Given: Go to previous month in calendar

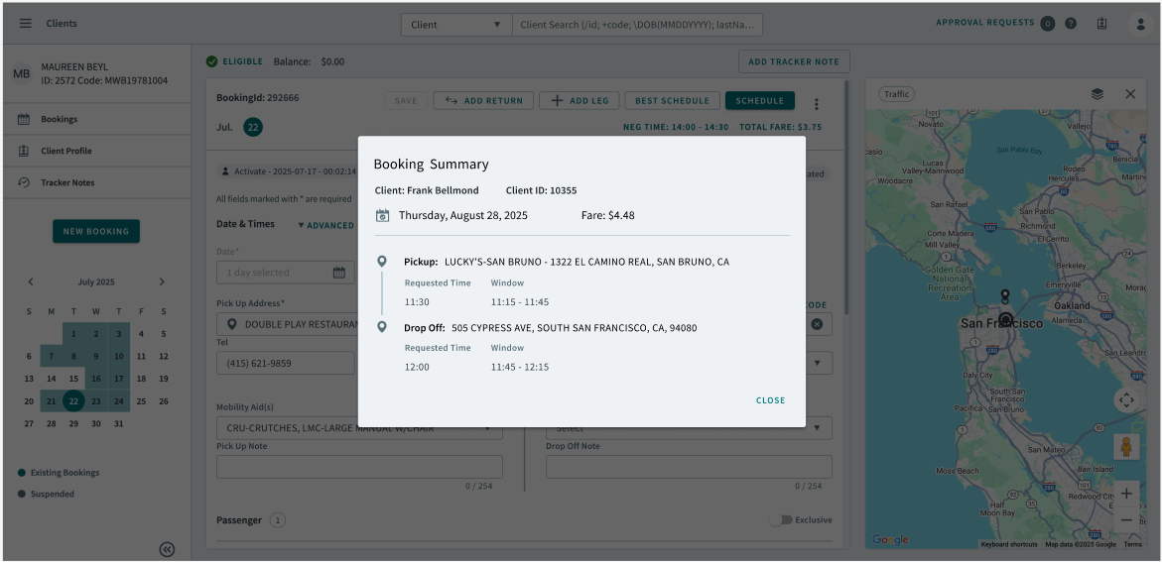Looking at the screenshot, I should (x=31, y=282).
